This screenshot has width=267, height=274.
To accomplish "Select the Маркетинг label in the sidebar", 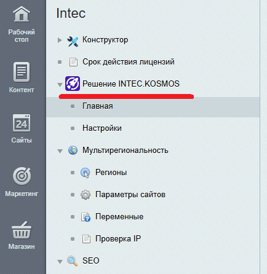I will pyautogui.click(x=22, y=194).
